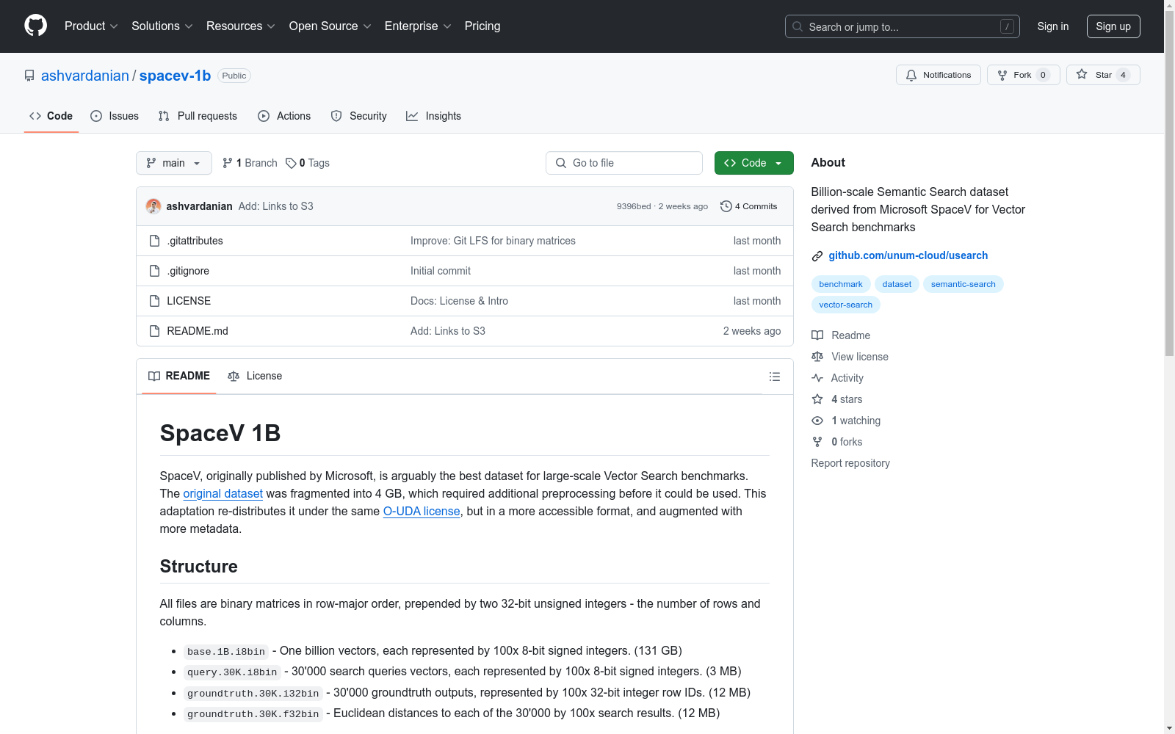1175x734 pixels.
Task: Click the branch icon beside 1 Branch
Action: pyautogui.click(x=228, y=163)
